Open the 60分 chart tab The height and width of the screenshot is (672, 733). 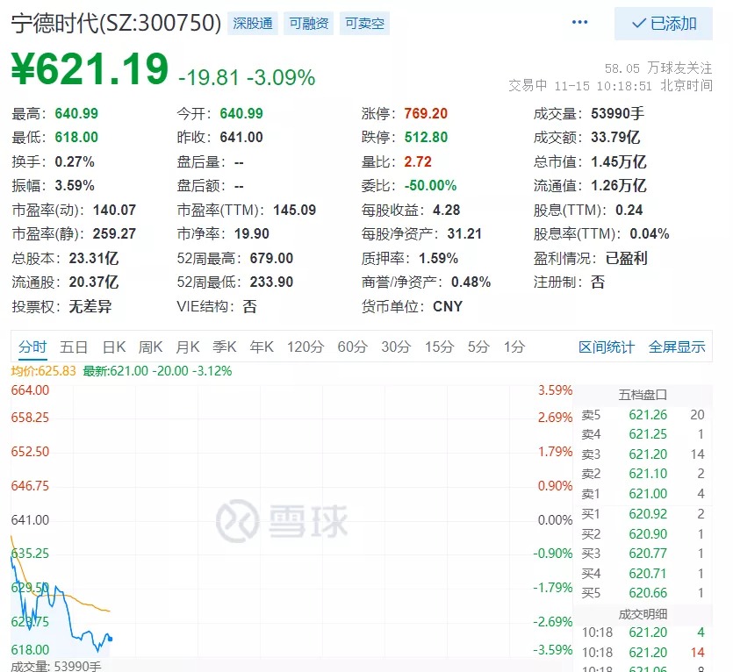tap(353, 347)
